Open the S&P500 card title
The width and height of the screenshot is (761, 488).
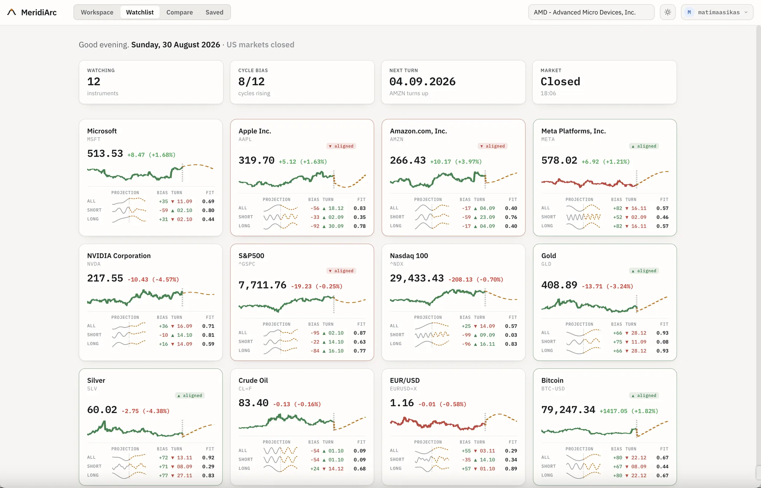tap(251, 256)
